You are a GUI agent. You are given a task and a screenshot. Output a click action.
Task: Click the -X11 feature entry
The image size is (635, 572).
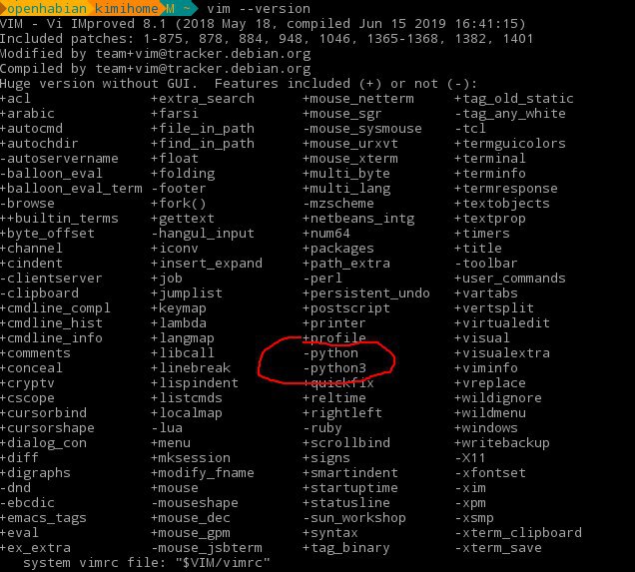point(470,458)
